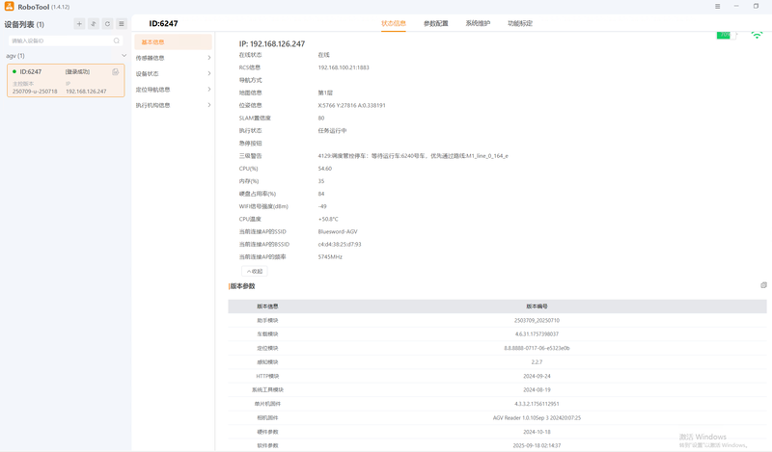Switch to the 功能标定 tab
772x452 pixels.
(520, 23)
